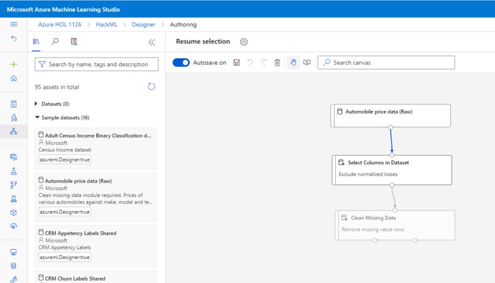Open pipeline settings gear icon
Screen dimensions: 495x283
244,42
